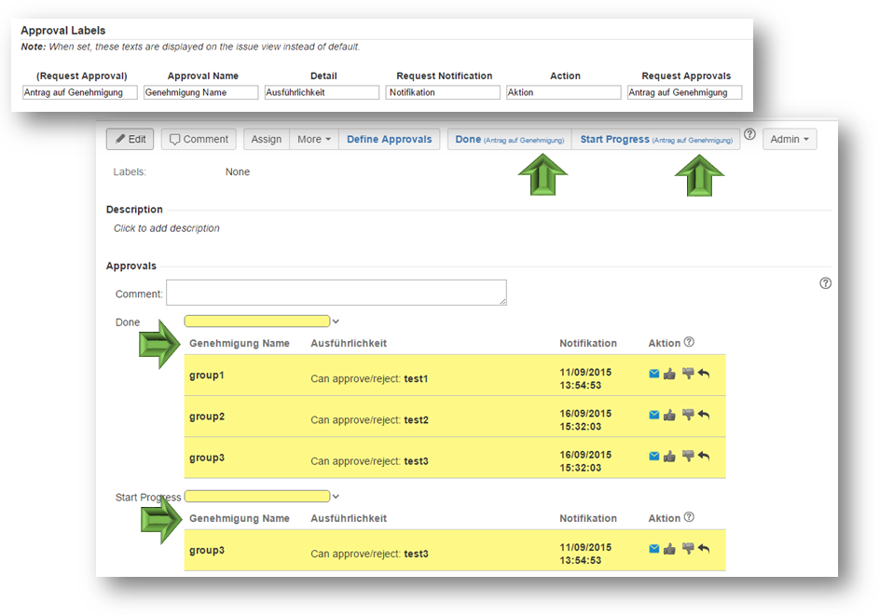
Task: Click the 'Approvals' section heading
Action: pos(131,266)
